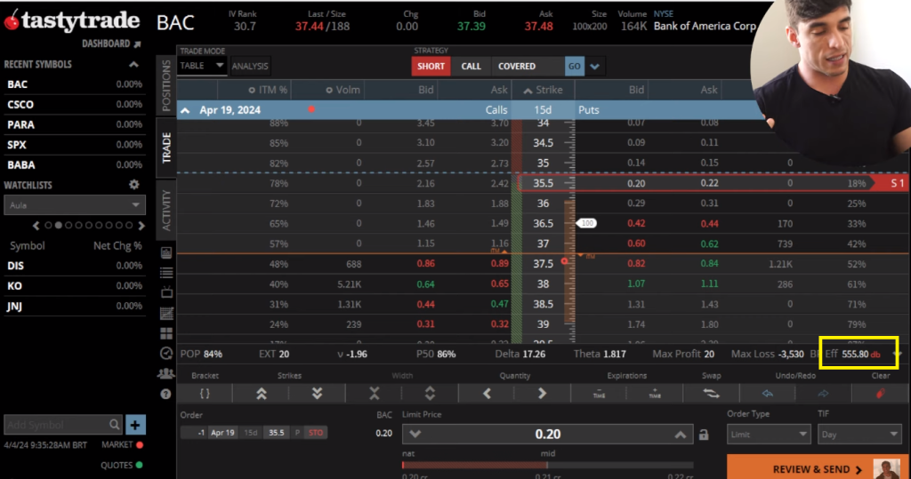Toggle the STO action in order leg
The image size is (911, 479).
click(315, 433)
